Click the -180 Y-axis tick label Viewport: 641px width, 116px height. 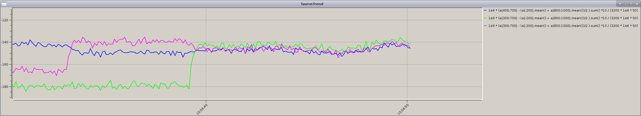point(5,87)
